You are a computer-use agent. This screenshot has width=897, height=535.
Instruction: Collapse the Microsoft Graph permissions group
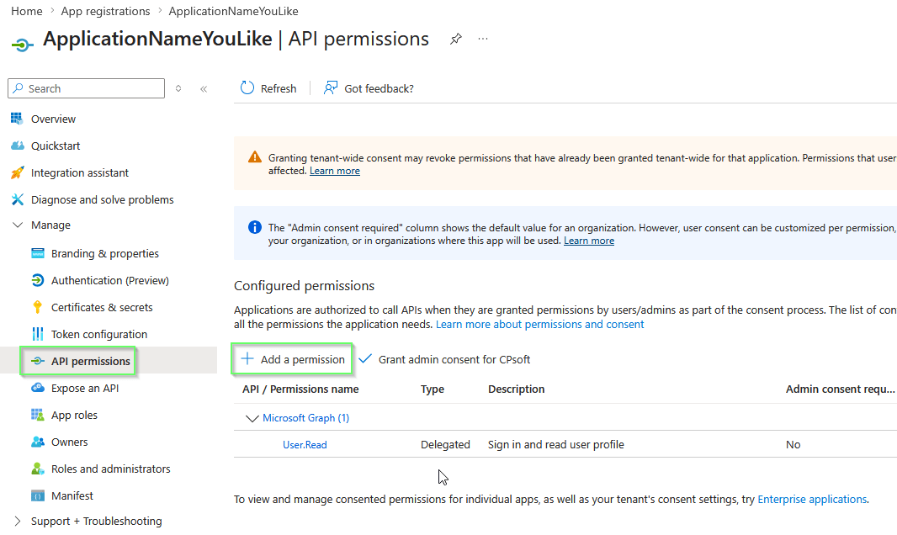(x=252, y=417)
